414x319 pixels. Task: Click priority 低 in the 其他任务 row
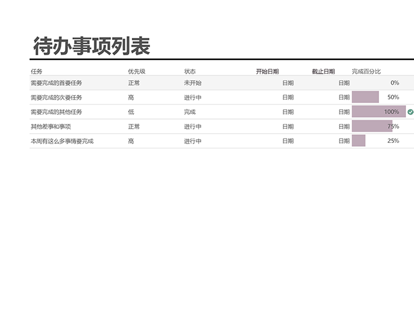(131, 112)
